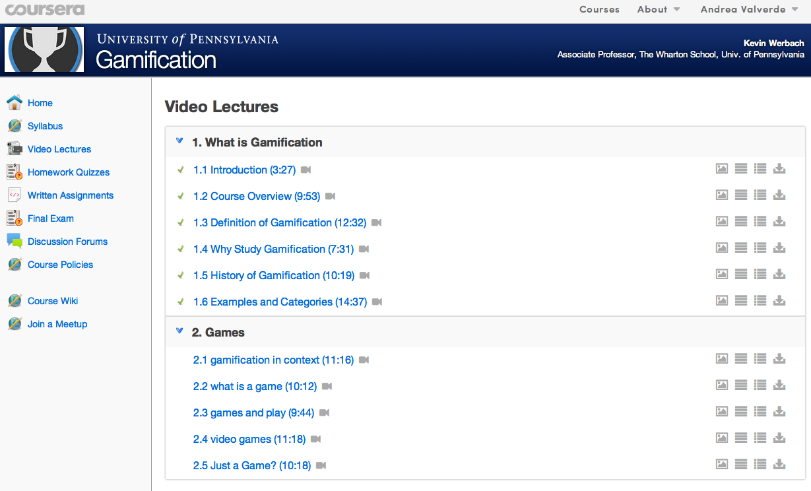Open the About dropdown menu
This screenshot has height=491, width=811.
click(659, 9)
